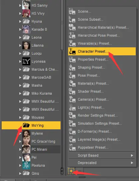Open the Lyoness LY logo thumbnail

(26, 61)
